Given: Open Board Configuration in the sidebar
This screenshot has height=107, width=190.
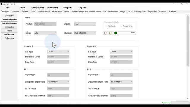Looking at the screenshot, I should coord(9,23).
